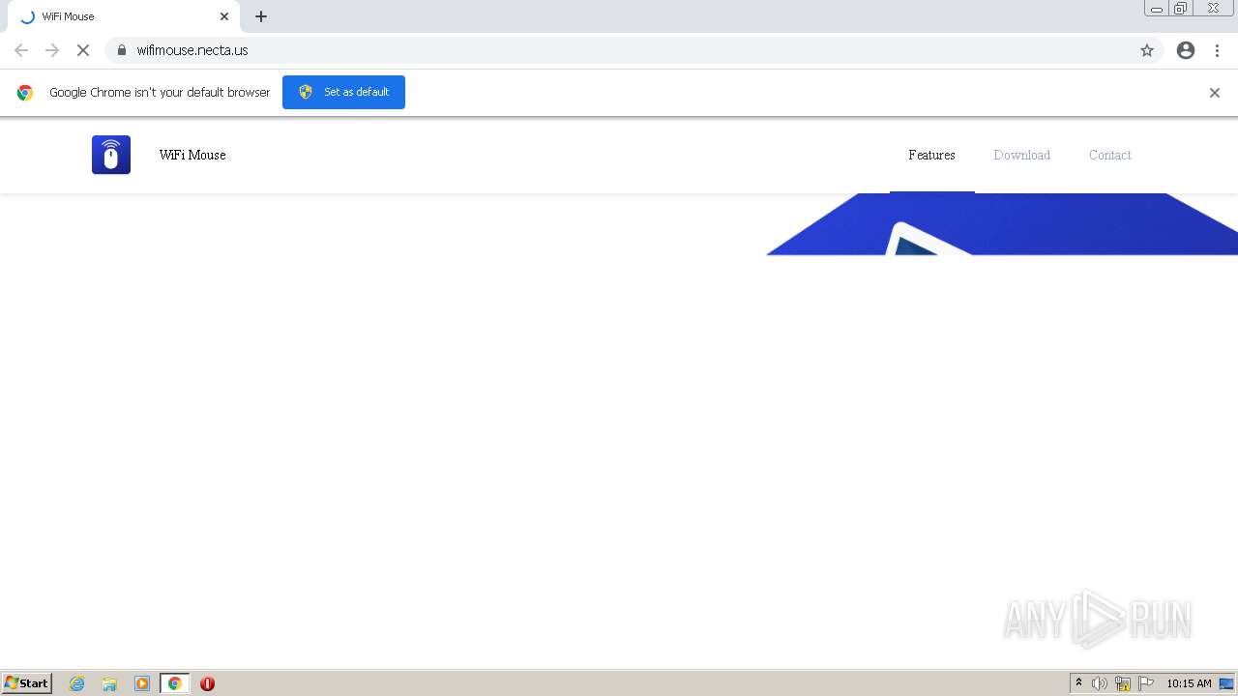Restore down the Chrome window

(1180, 9)
